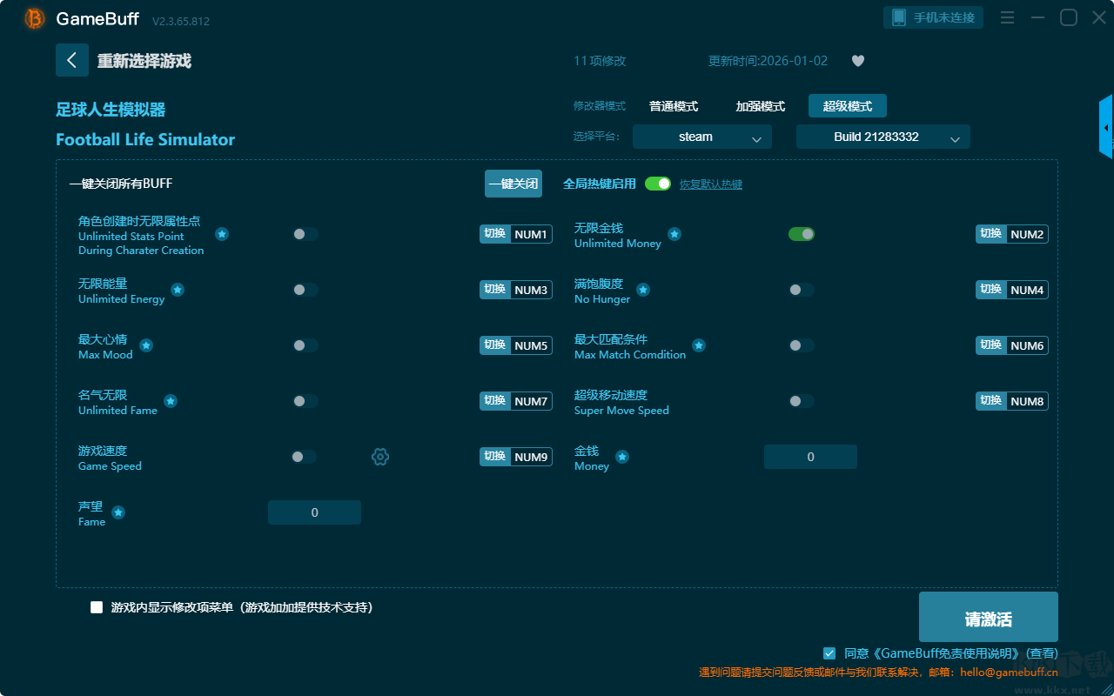1114x696 pixels.
Task: Click the Fame value input field
Action: coord(314,512)
